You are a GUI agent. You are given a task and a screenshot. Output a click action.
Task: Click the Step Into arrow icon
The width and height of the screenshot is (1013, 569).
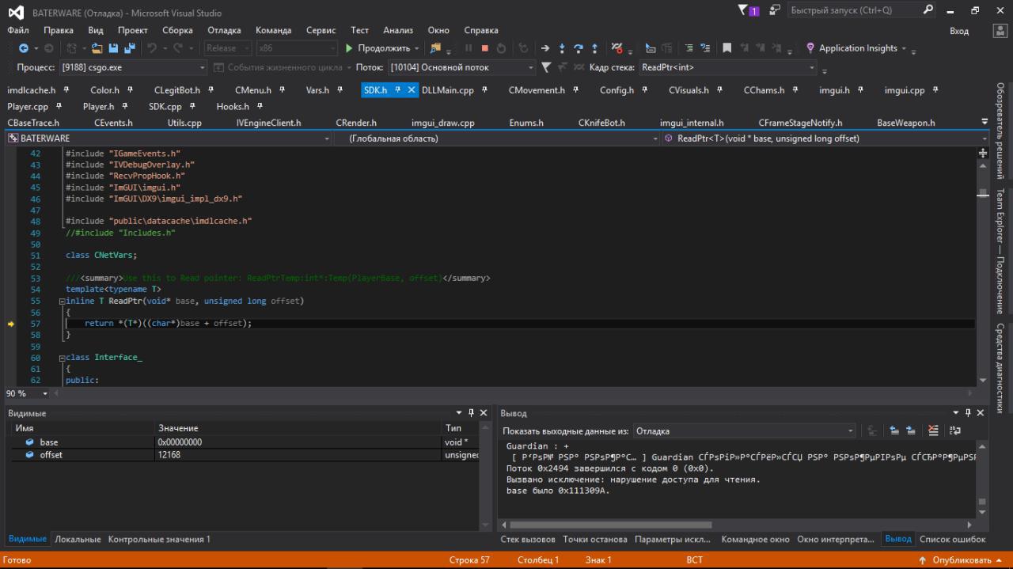coord(562,48)
